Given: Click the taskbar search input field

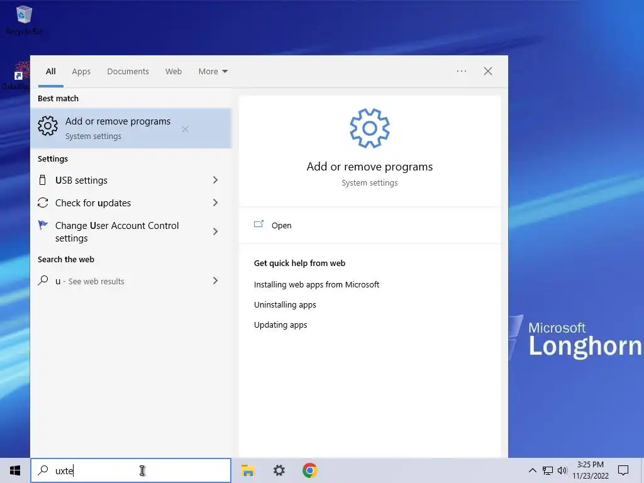Looking at the screenshot, I should (131, 470).
